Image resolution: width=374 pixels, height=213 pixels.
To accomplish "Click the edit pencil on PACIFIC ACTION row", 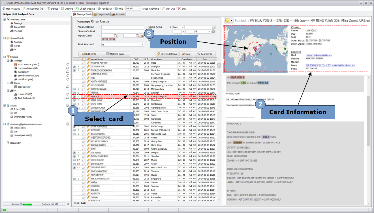I will pos(88,63).
